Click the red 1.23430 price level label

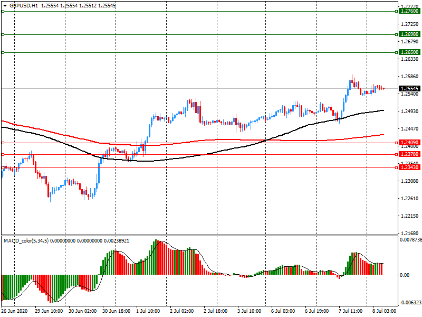point(409,167)
